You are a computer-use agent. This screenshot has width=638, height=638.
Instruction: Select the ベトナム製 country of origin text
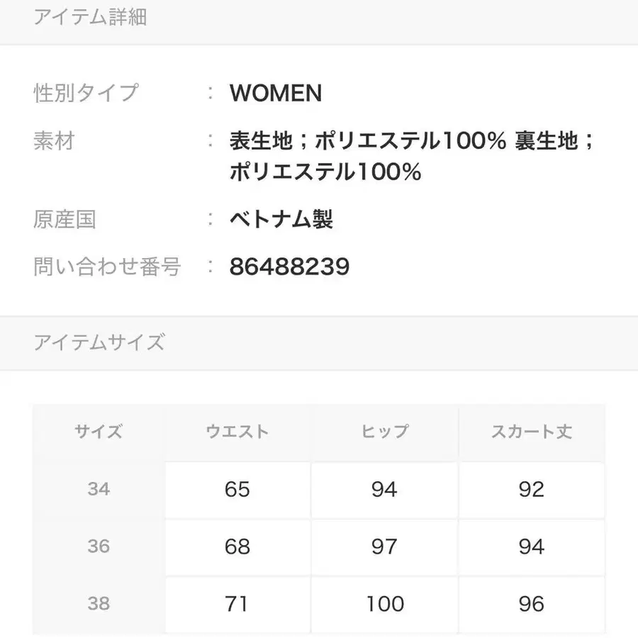281,220
